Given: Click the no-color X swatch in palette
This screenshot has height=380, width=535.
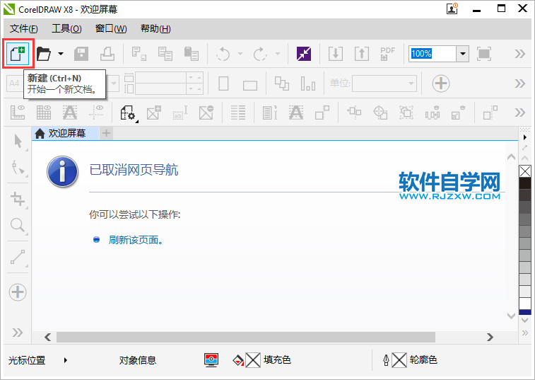Looking at the screenshot, I should 525,171.
